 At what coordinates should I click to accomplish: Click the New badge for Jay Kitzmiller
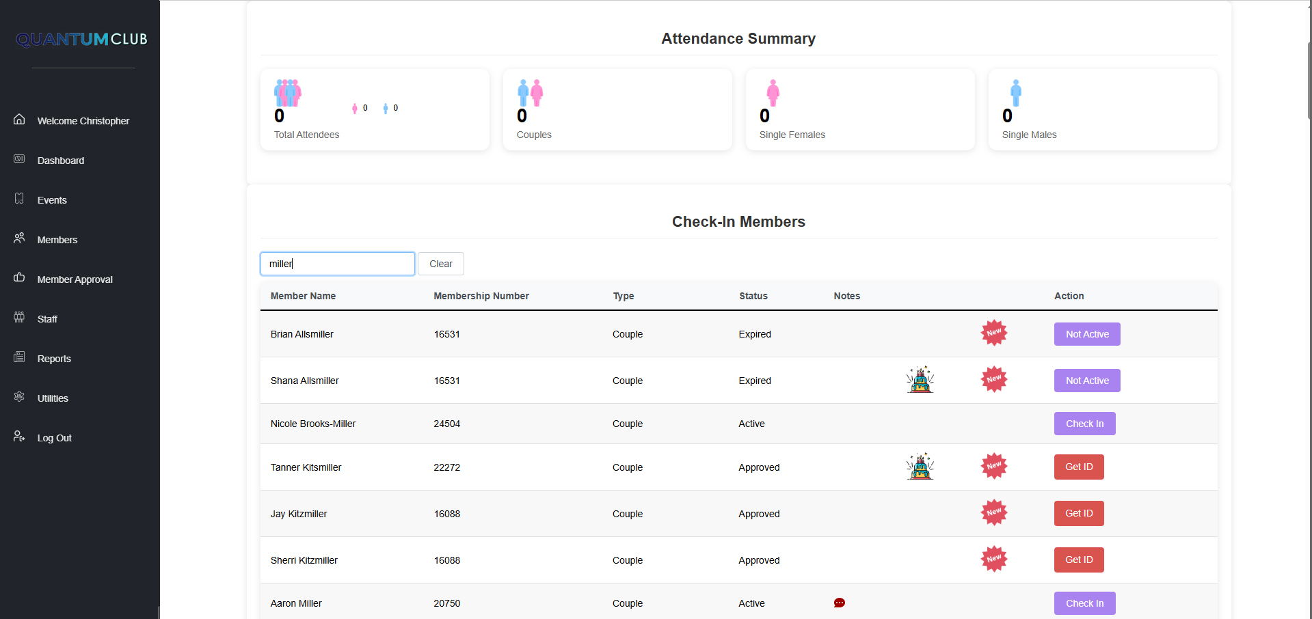(993, 513)
